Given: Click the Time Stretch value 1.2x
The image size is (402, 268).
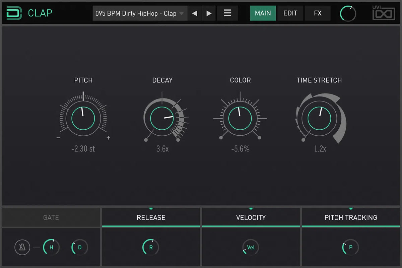Looking at the screenshot, I should pos(320,149).
